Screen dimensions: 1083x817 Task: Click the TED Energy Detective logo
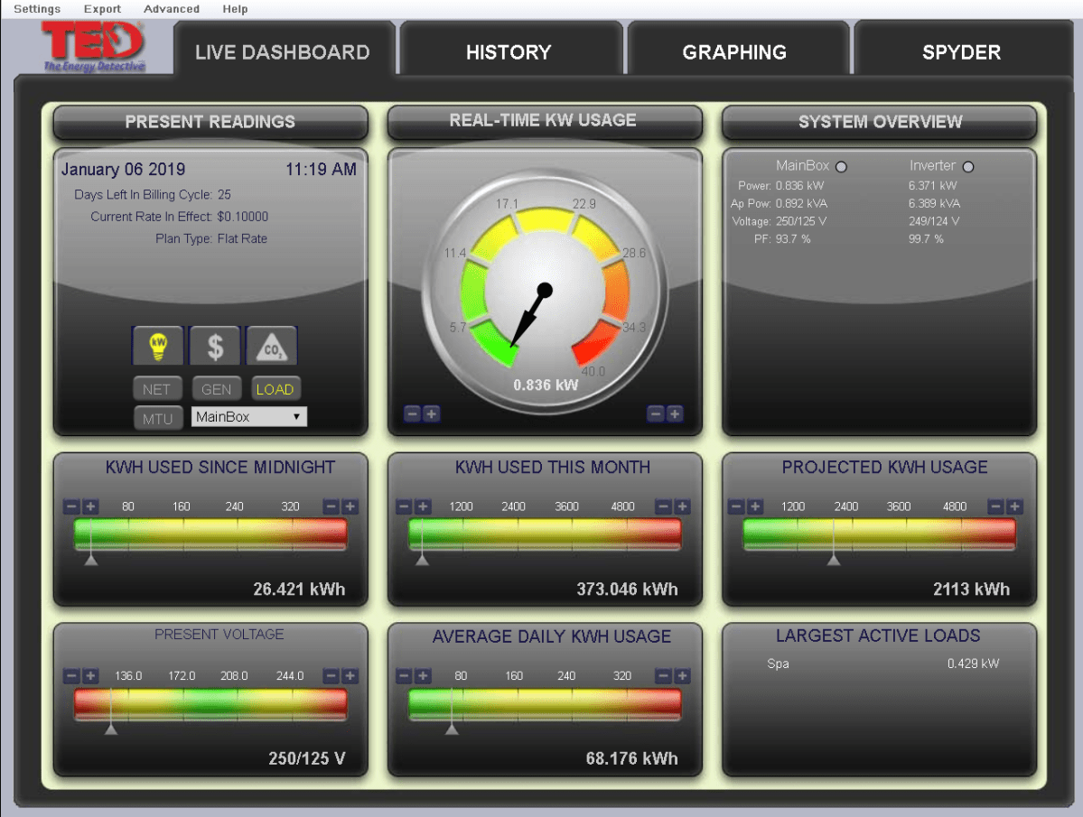point(93,47)
